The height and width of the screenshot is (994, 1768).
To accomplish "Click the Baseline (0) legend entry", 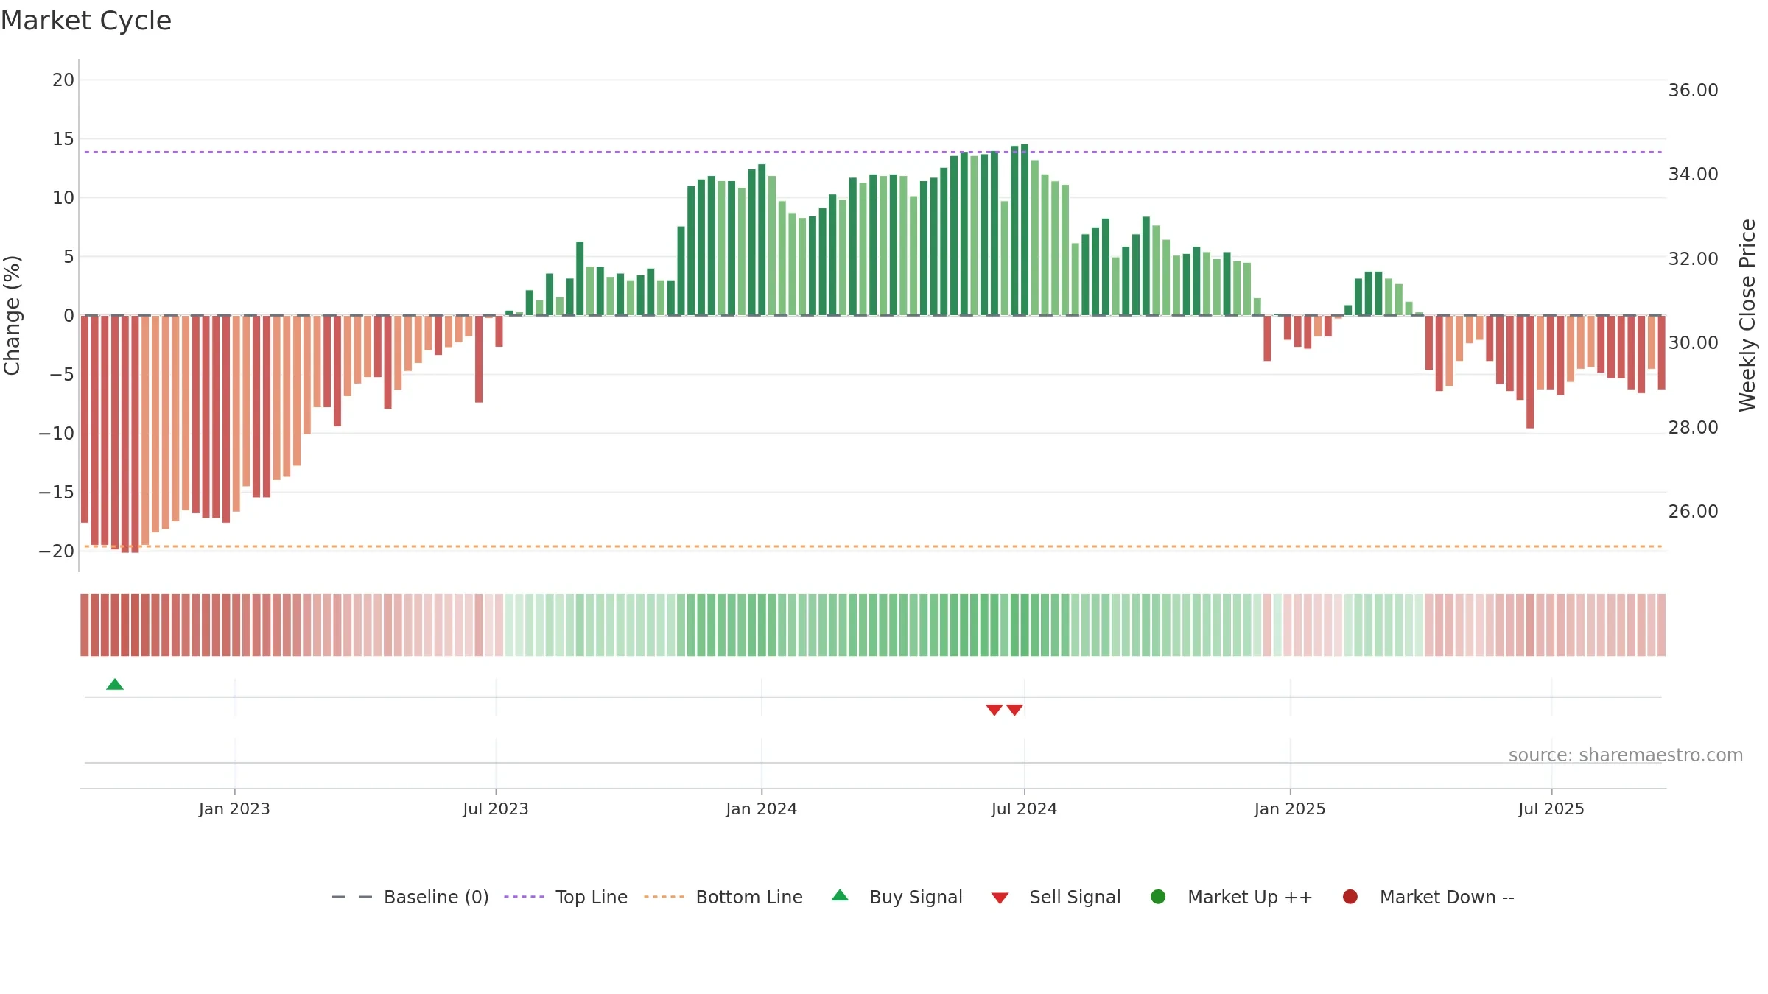I will (x=410, y=898).
